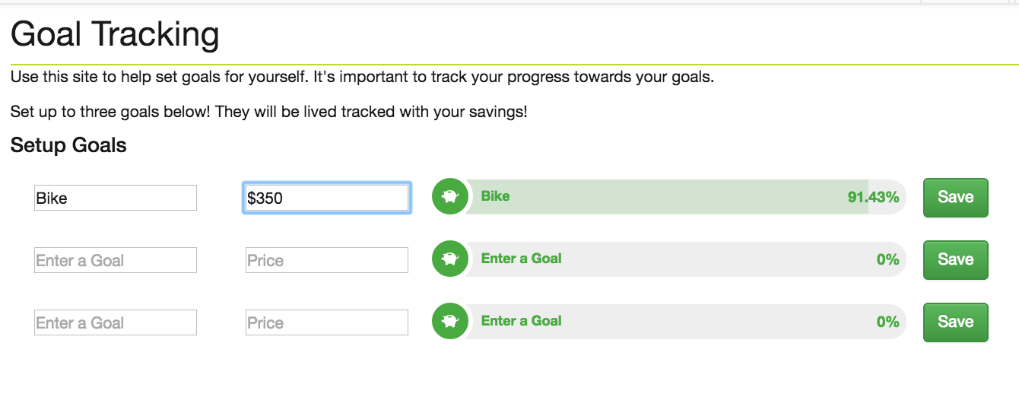Click the green "Bike" label inside the progress bar
This screenshot has height=397, width=1019.
coord(496,196)
